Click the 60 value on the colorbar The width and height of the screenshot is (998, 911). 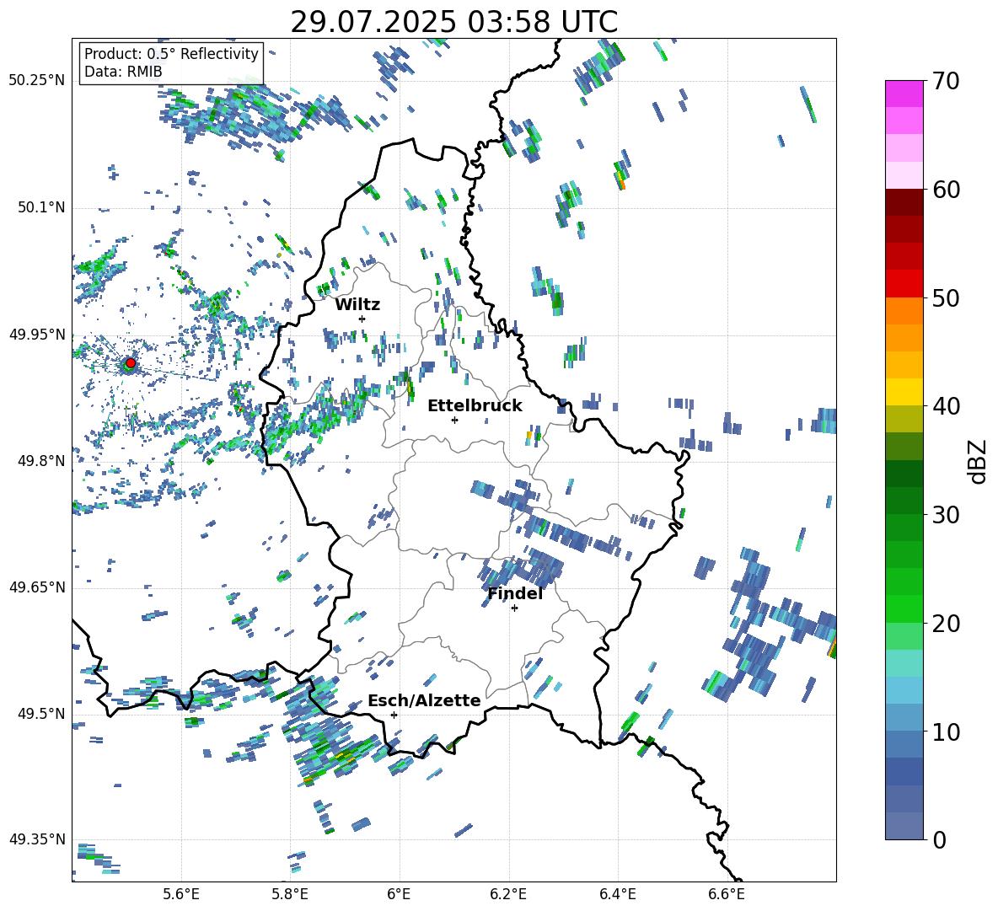(x=946, y=189)
